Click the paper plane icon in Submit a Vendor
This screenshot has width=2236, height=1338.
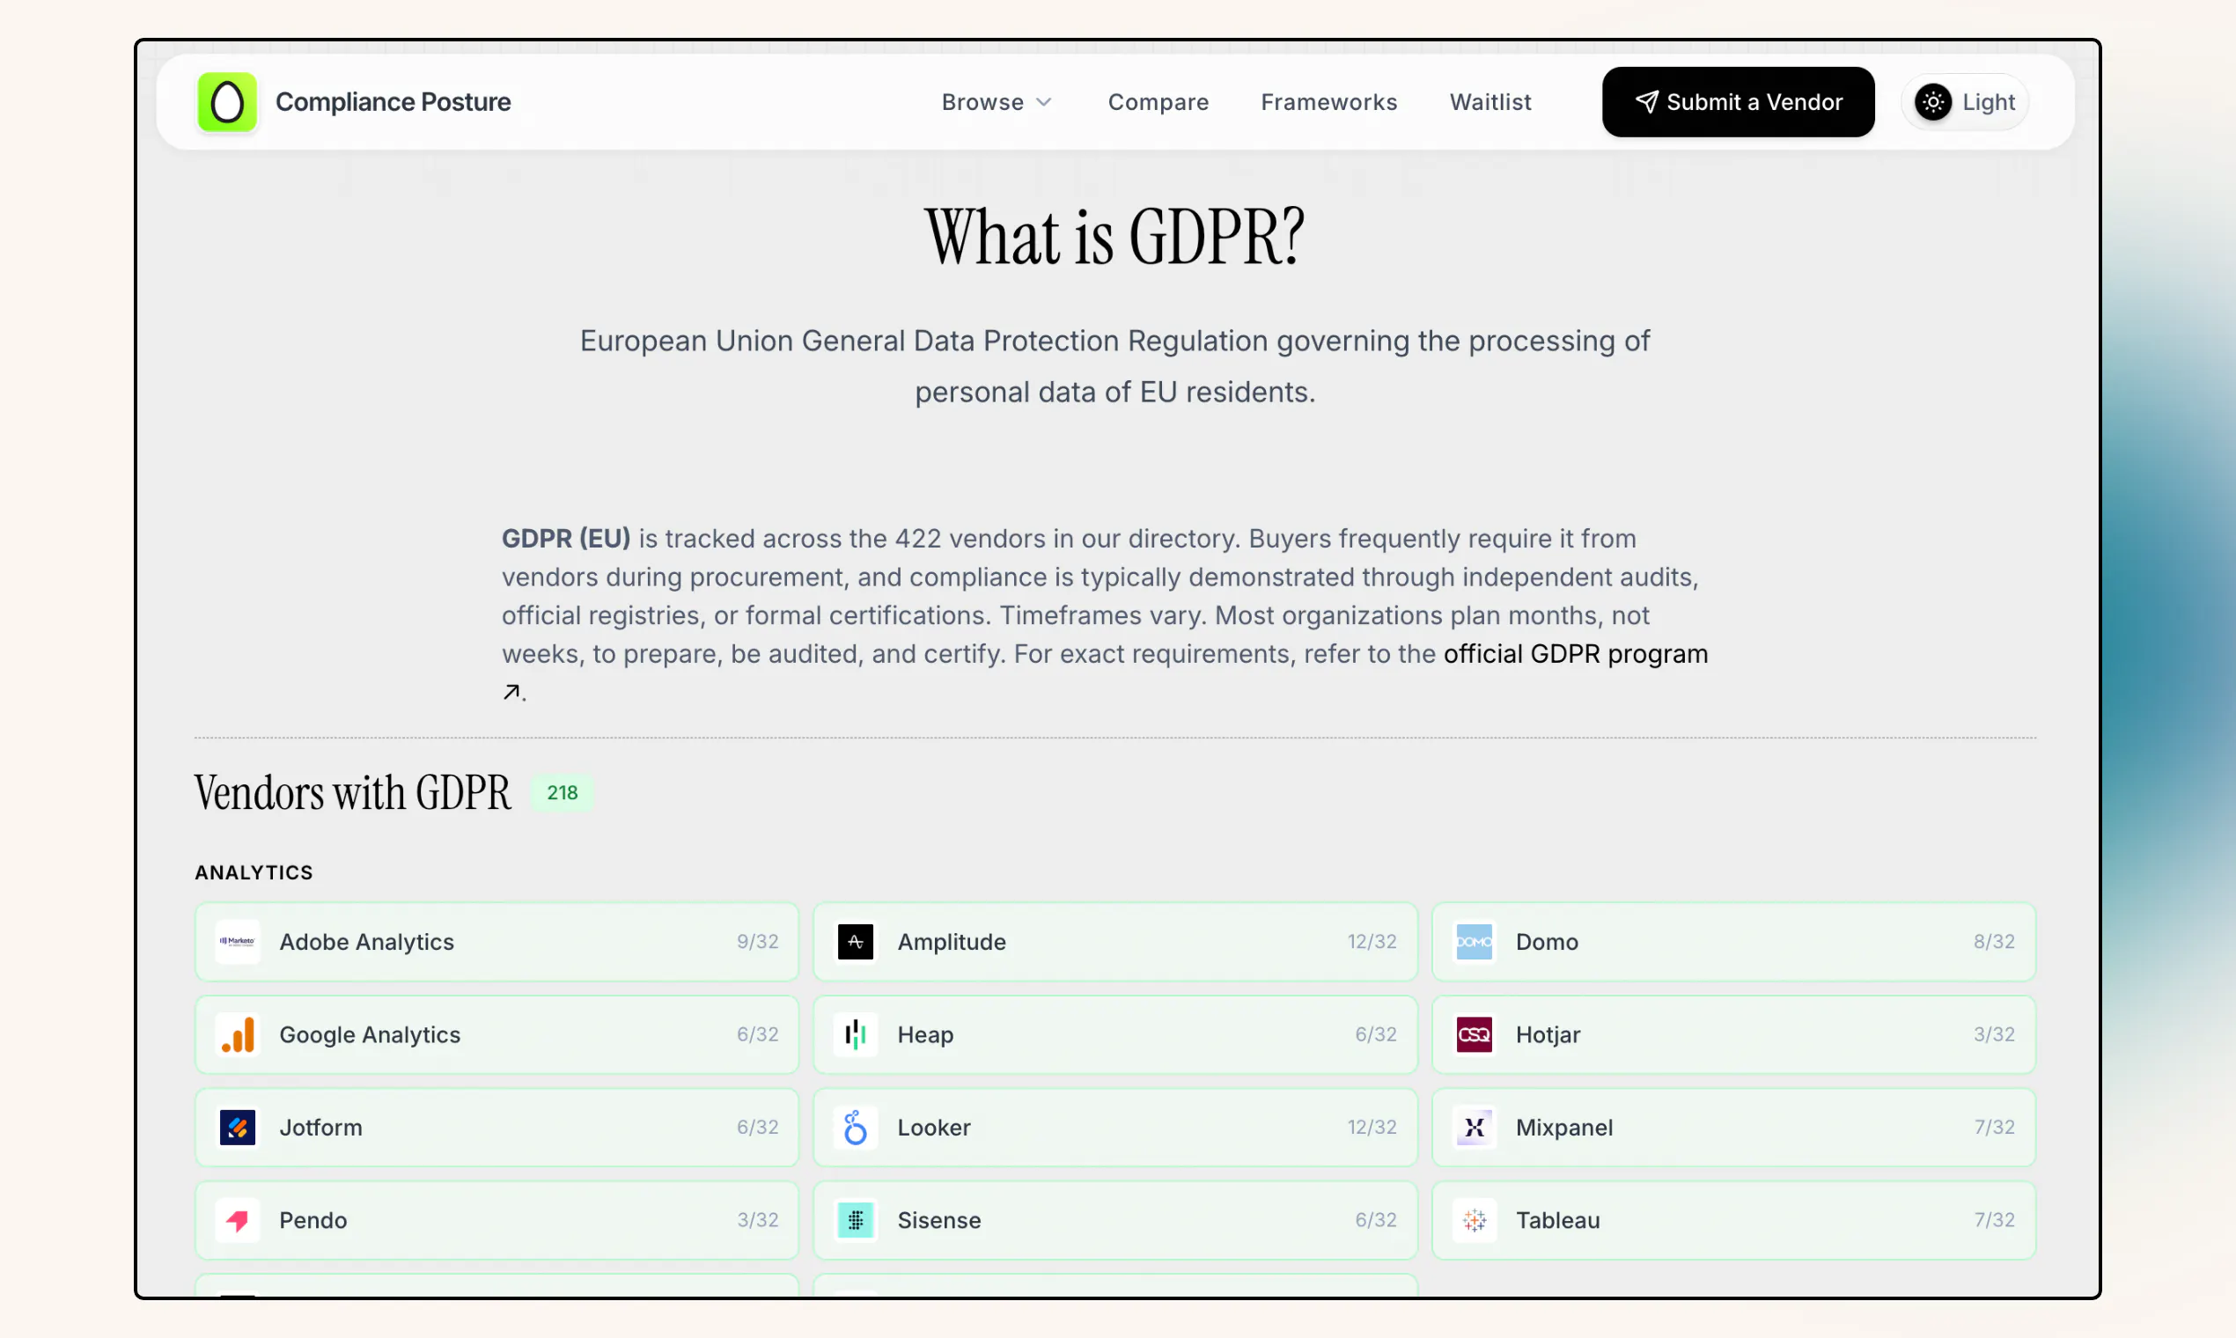pos(1646,102)
